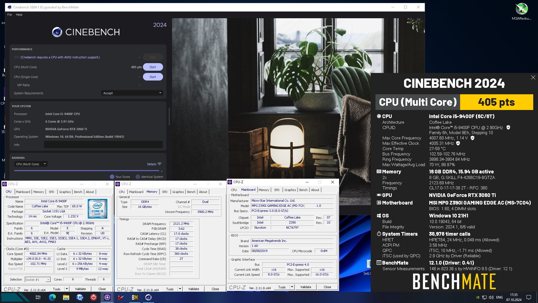Click the NVIDIA tray icon
This screenshot has width=538, height=303.
477,297
